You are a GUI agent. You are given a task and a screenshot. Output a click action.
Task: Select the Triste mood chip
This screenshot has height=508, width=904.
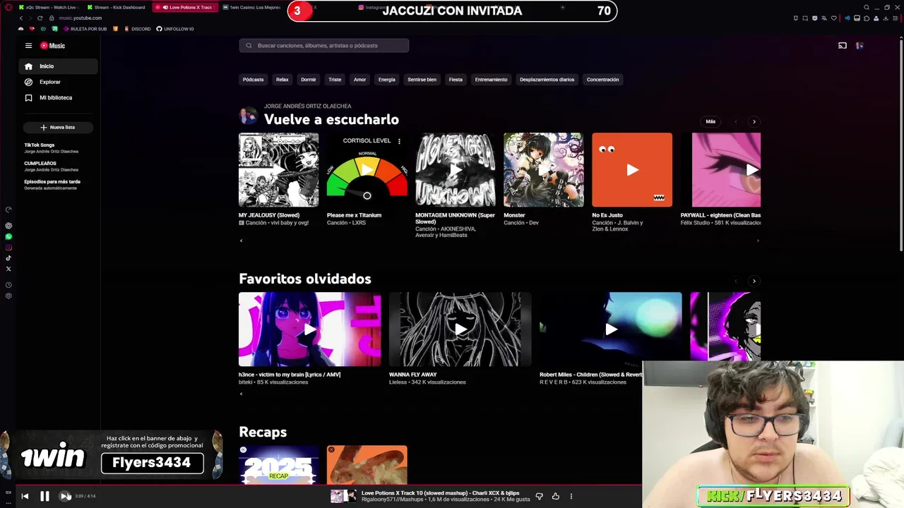pyautogui.click(x=335, y=80)
